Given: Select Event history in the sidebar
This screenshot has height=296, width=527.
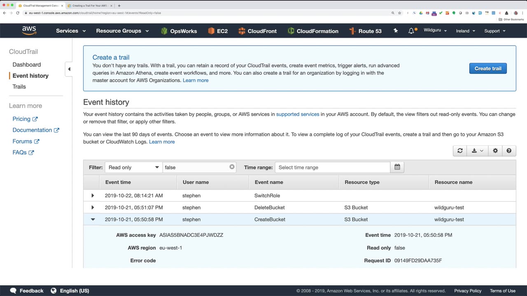Looking at the screenshot, I should pos(30,76).
